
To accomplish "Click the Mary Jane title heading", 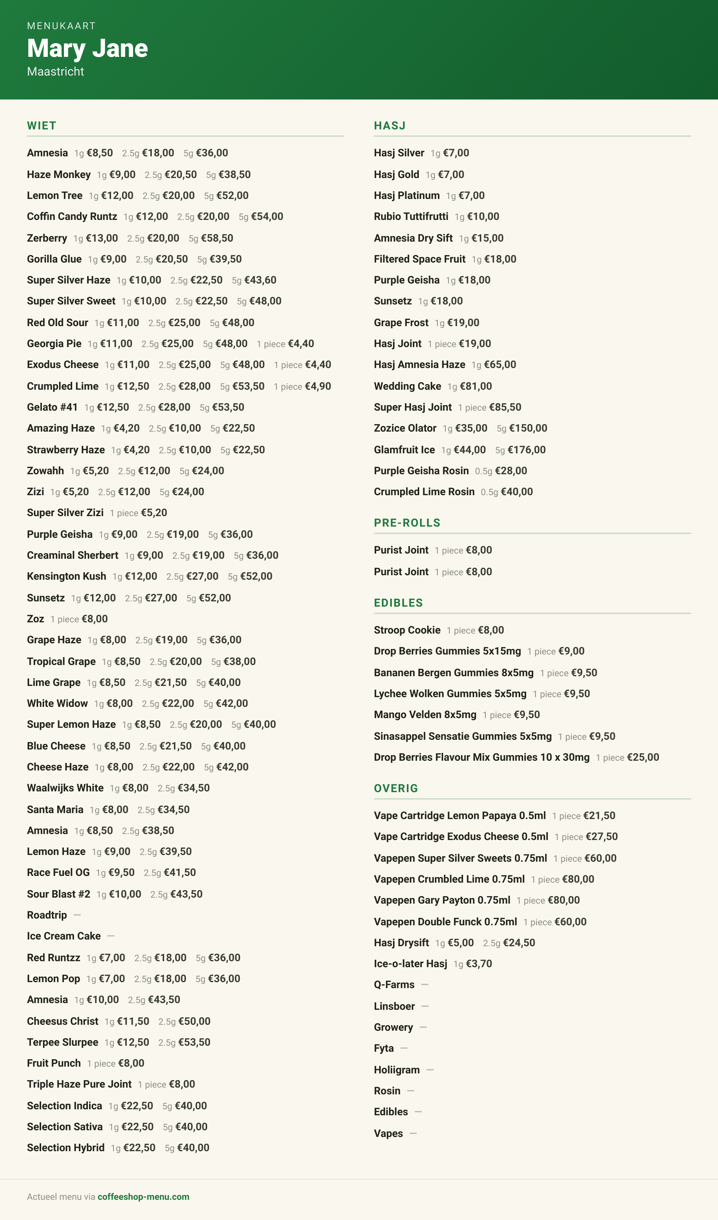I will pos(88,48).
